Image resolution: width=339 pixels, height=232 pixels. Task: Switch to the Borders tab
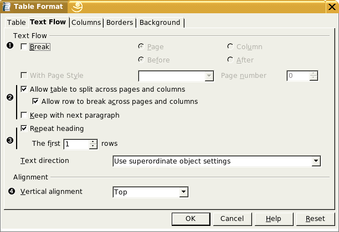(x=120, y=23)
